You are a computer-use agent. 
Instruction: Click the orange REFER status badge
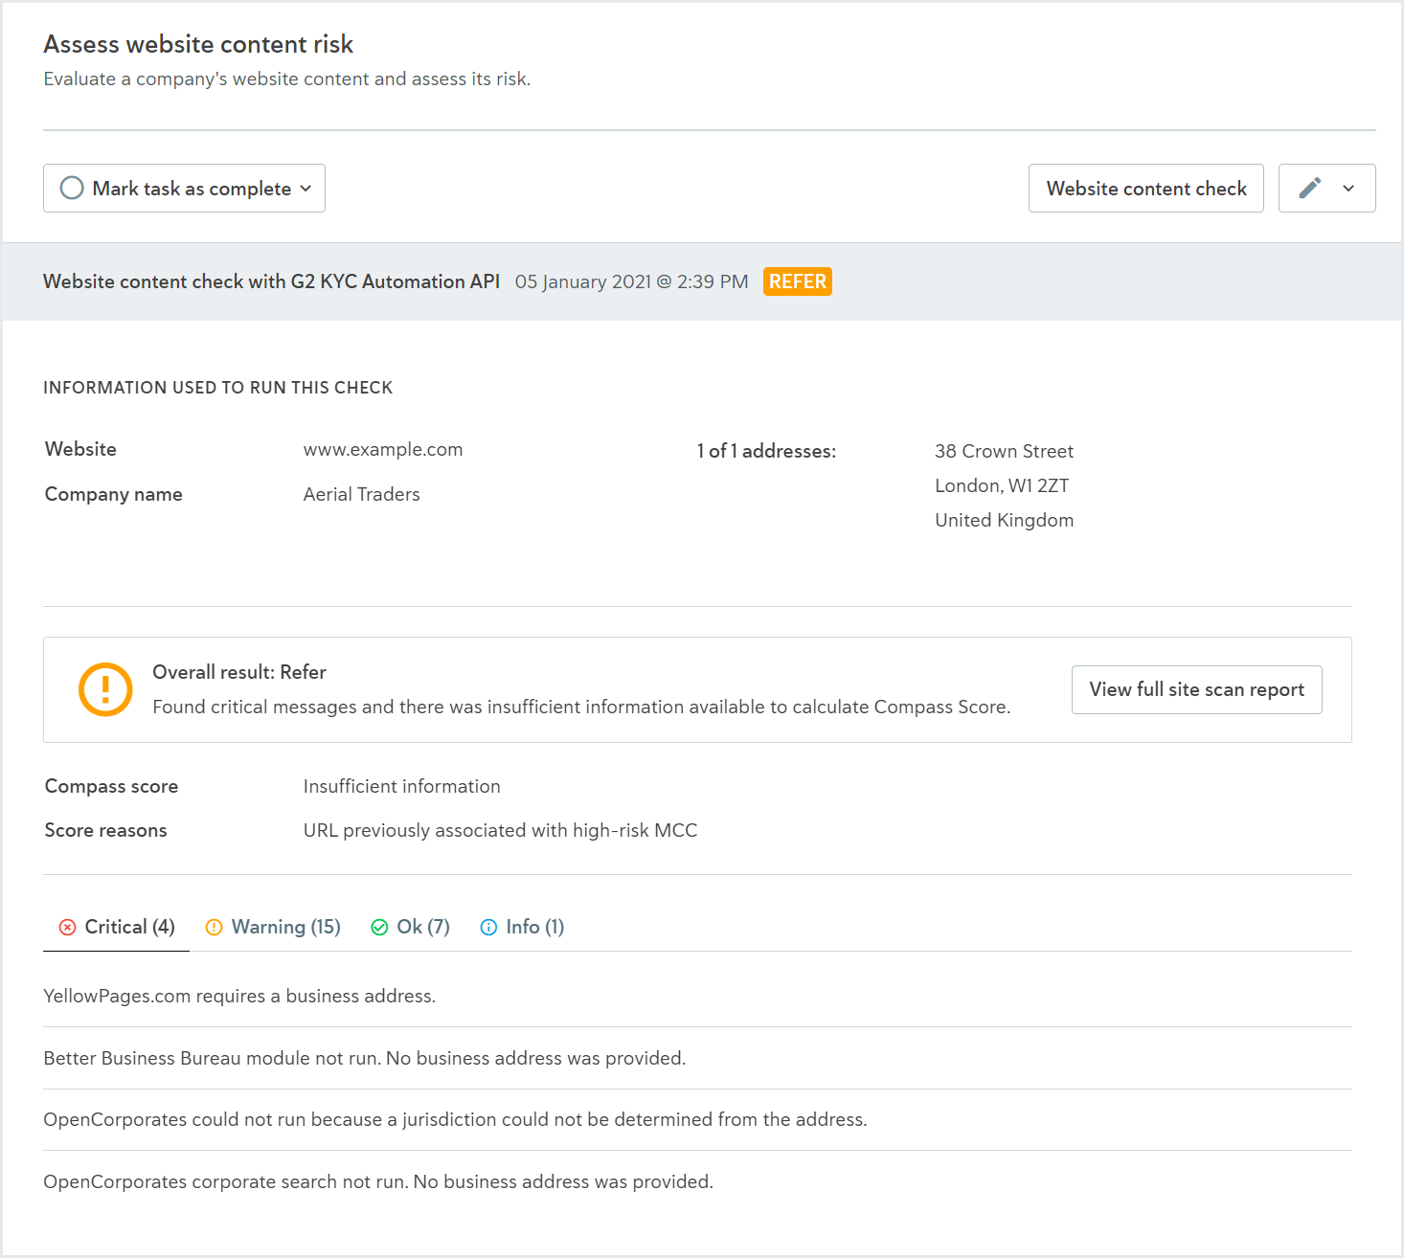(x=798, y=281)
